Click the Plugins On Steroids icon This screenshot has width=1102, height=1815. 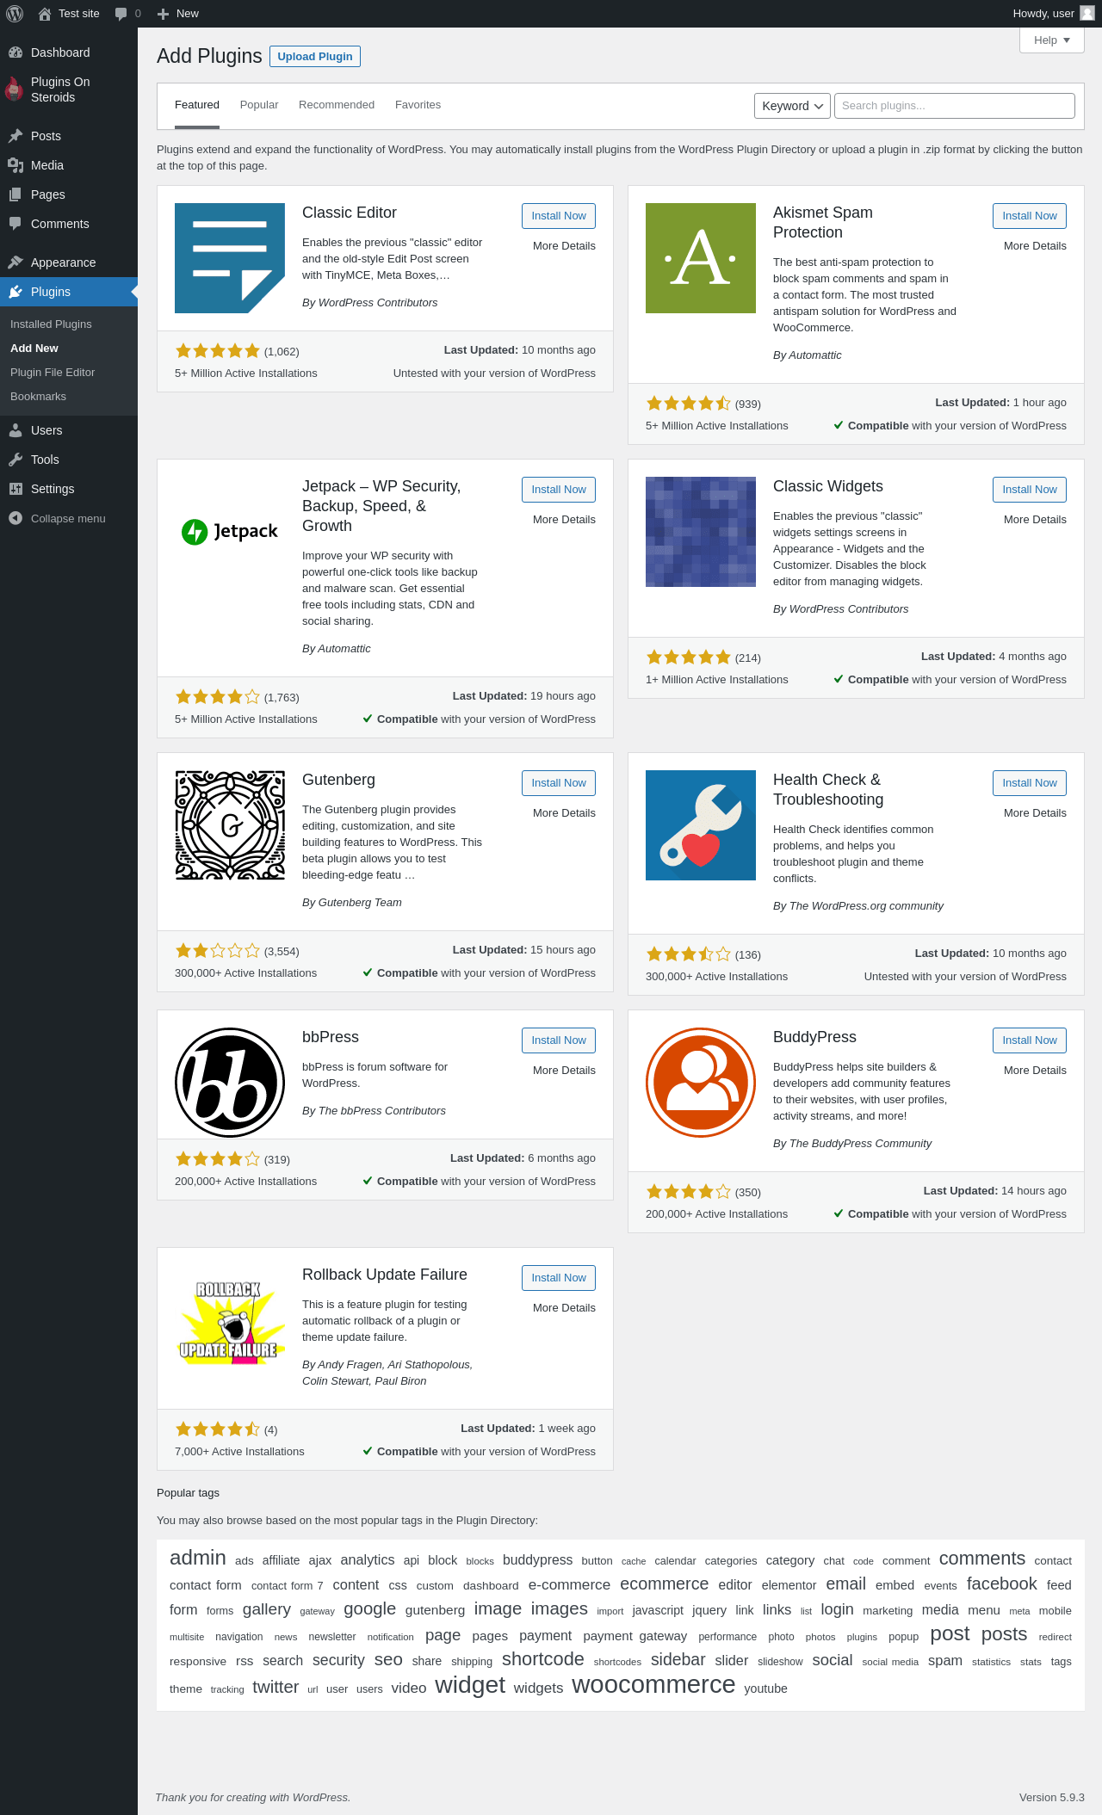(x=14, y=90)
